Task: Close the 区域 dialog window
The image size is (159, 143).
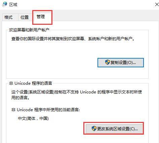Action: (157, 4)
